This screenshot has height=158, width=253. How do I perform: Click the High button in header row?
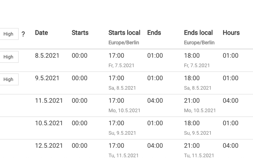[x=8, y=34]
